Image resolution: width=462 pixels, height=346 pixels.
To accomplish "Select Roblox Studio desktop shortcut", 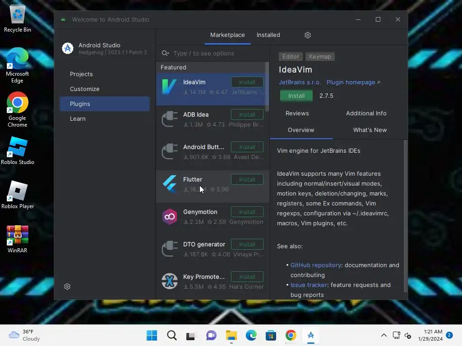I will (x=18, y=150).
